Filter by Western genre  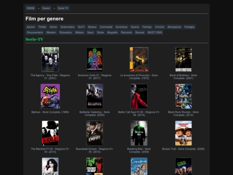point(51,32)
